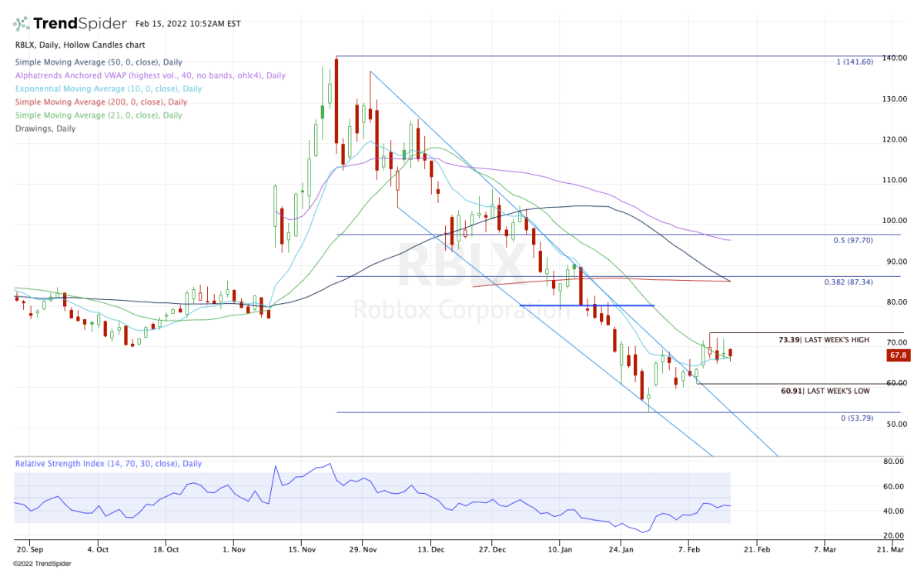Click the '15. Nov' date axis label
The image size is (924, 570).
tap(301, 551)
